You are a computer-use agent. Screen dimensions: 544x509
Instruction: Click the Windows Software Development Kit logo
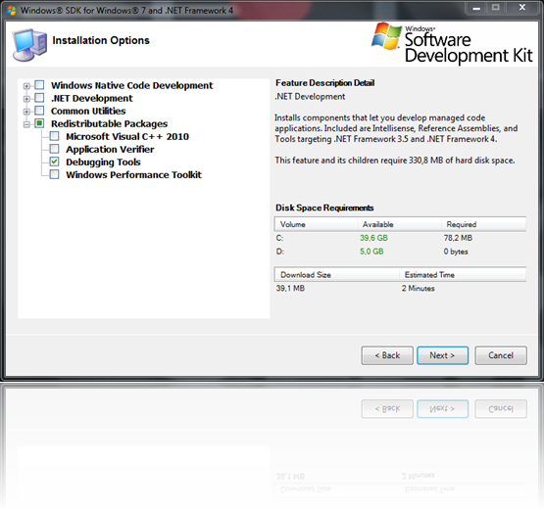tap(452, 43)
